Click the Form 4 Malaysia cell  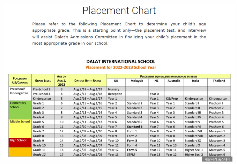pyautogui.click(x=137, y=145)
